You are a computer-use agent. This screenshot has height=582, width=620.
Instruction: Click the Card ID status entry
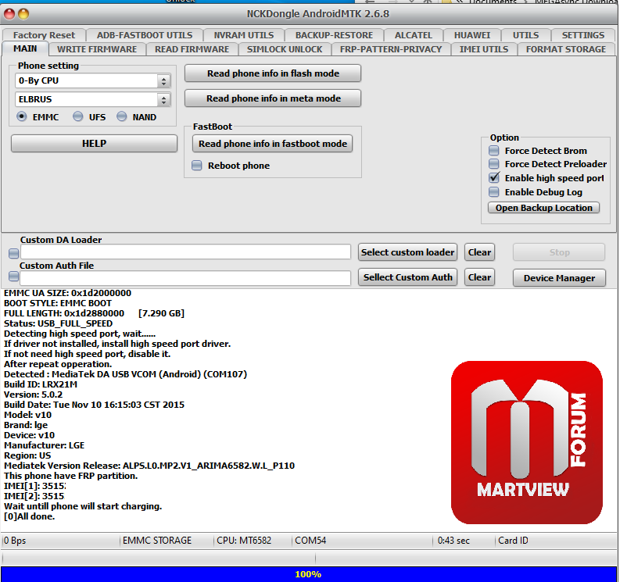(513, 540)
